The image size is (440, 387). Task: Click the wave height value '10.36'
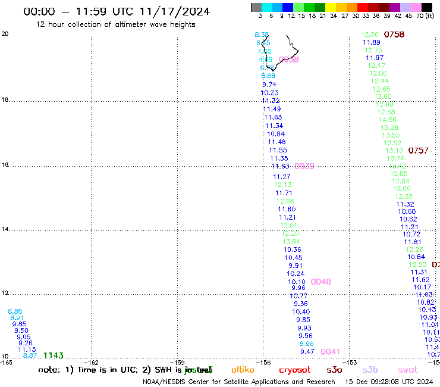click(293, 249)
